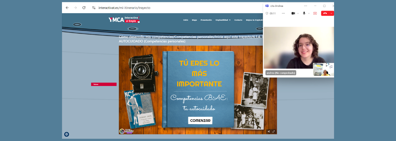Stop screen sharing with red X icon

[315, 13]
